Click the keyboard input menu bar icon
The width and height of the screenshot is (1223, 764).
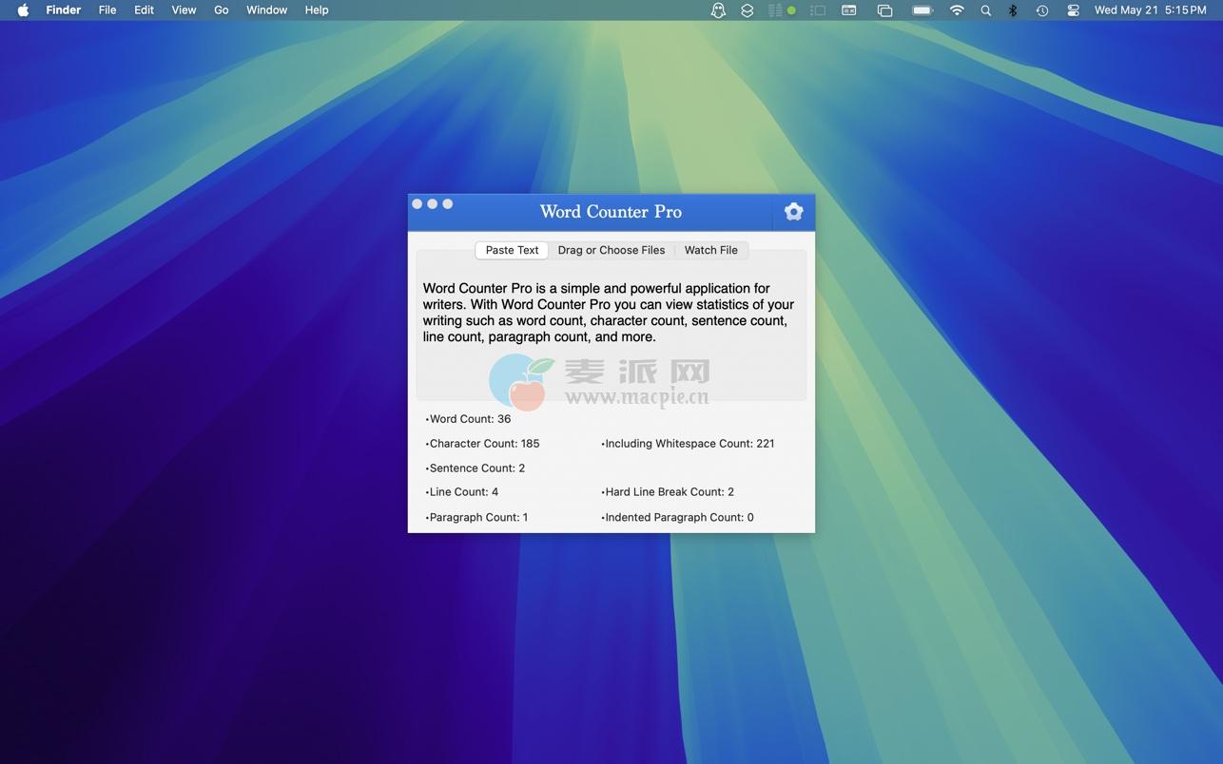coord(849,10)
